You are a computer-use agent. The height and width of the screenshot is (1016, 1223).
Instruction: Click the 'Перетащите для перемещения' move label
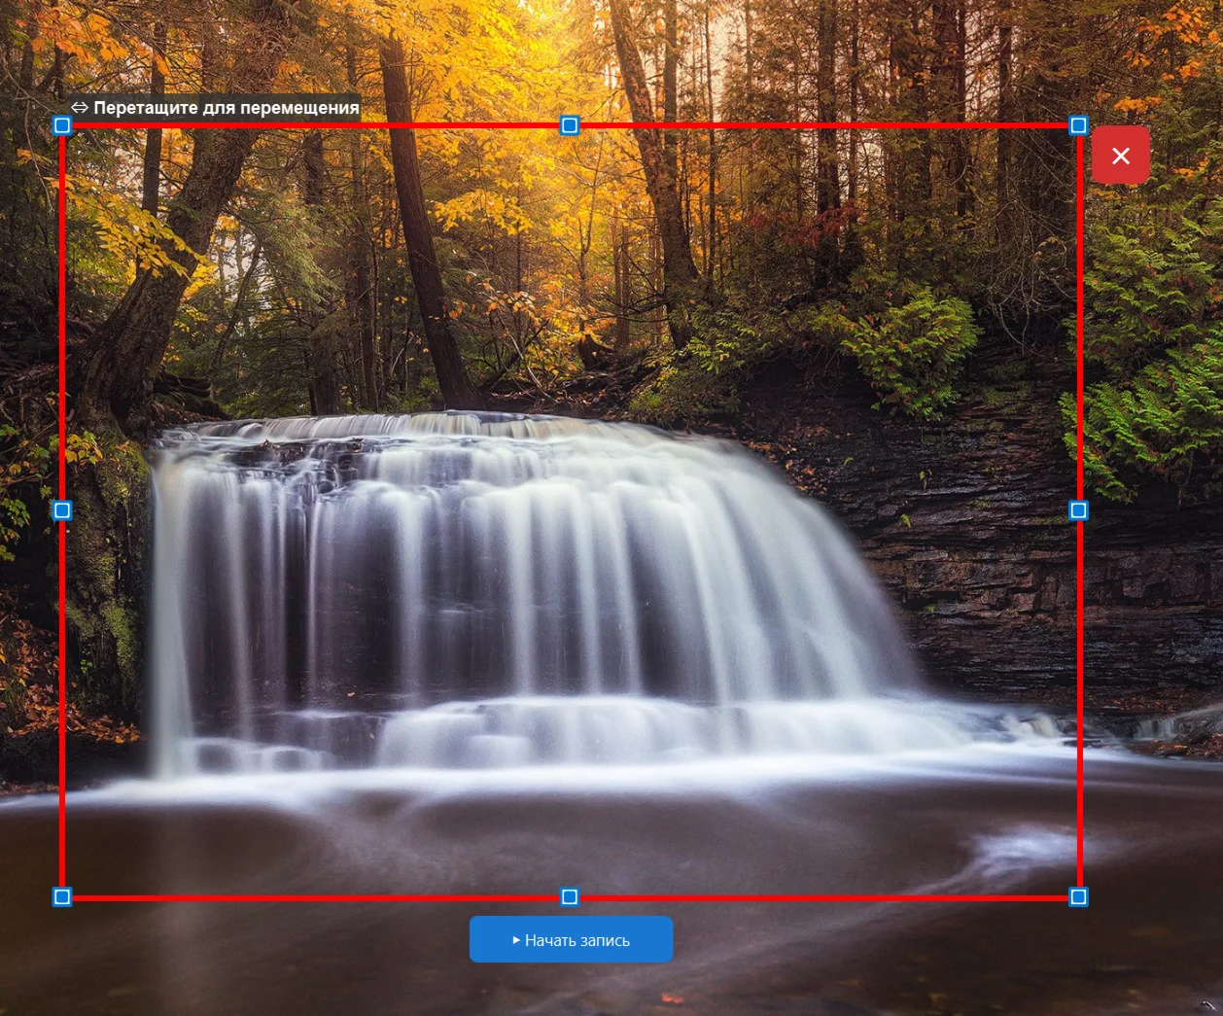tap(214, 108)
